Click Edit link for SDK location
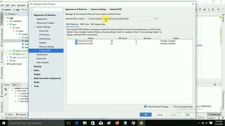The height and width of the screenshot is (126, 225). (x=156, y=19)
